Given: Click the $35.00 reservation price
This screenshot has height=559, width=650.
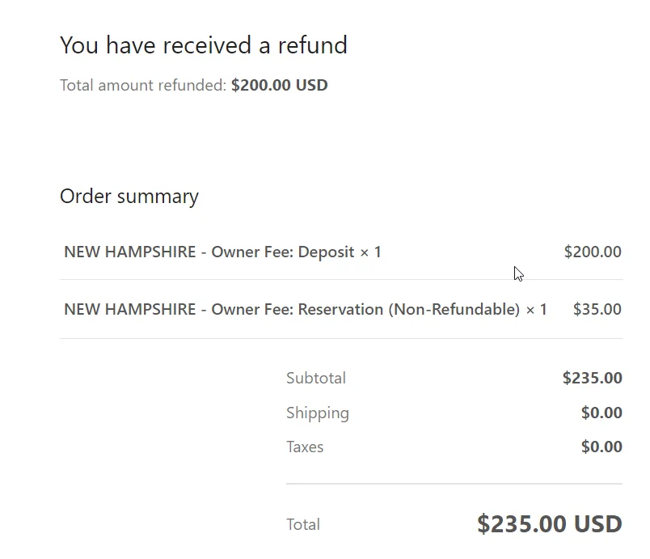Looking at the screenshot, I should click(597, 309).
